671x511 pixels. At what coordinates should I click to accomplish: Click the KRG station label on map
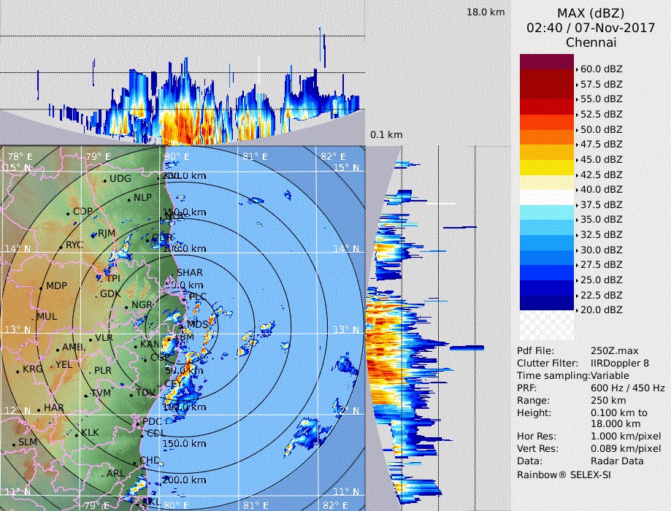pyautogui.click(x=33, y=369)
